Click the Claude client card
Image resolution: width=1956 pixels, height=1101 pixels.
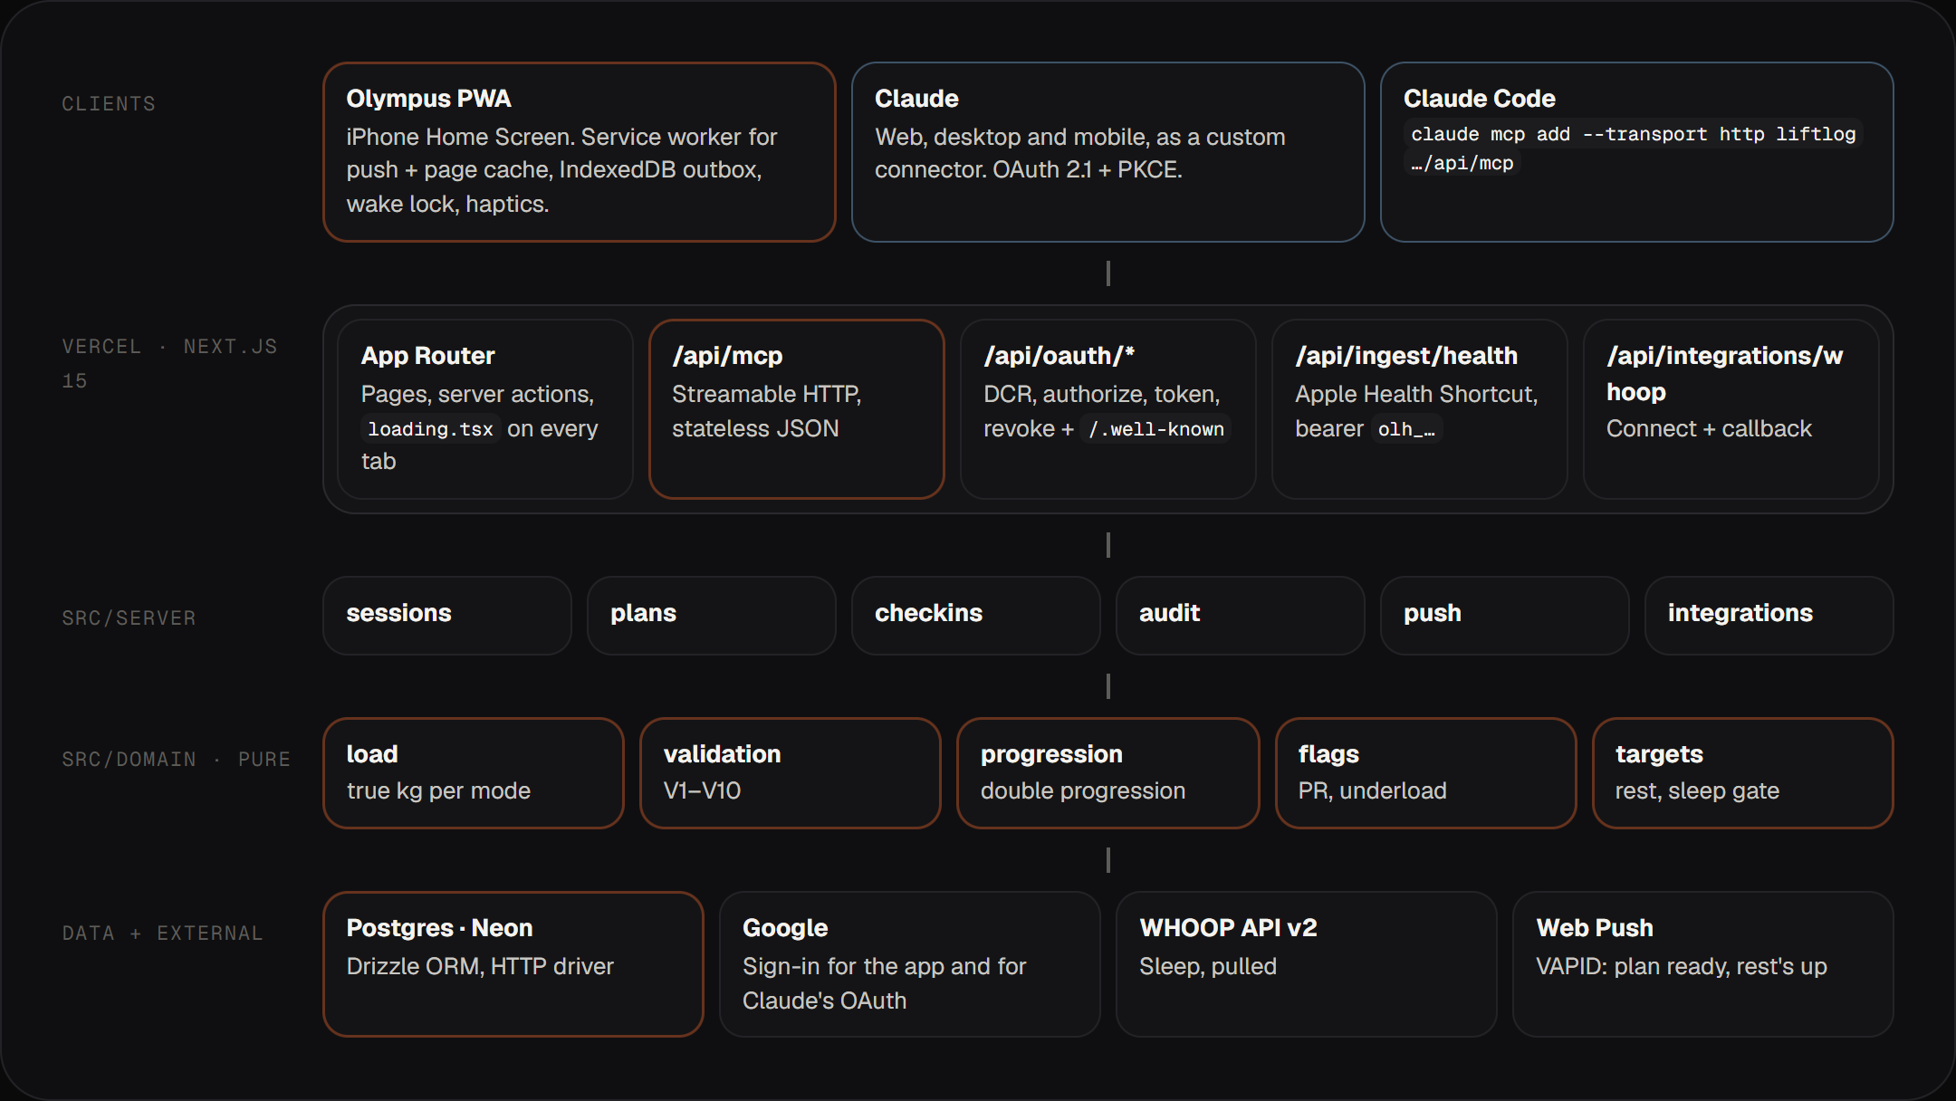1107,152
